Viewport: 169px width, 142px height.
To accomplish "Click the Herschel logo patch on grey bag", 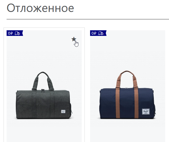I will click(x=63, y=111).
